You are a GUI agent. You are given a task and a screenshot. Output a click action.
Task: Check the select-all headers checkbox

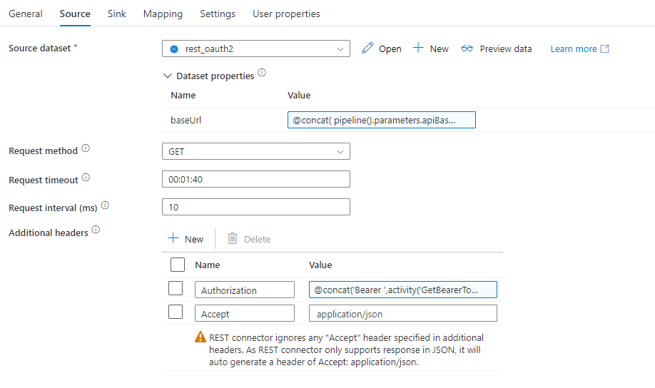click(178, 265)
